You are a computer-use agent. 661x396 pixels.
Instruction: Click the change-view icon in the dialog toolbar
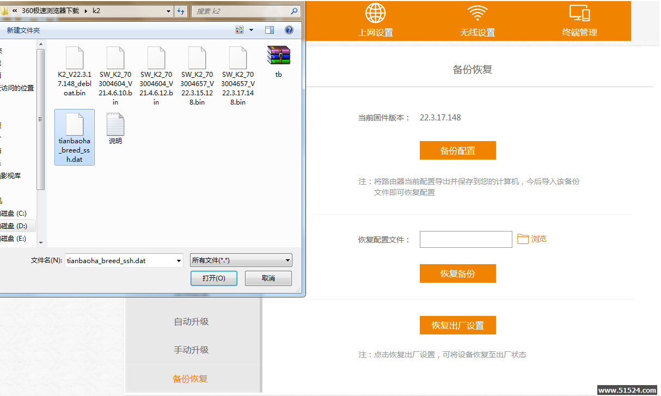[x=238, y=30]
